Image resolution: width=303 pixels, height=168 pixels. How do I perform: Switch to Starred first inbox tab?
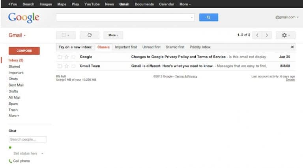point(175,47)
